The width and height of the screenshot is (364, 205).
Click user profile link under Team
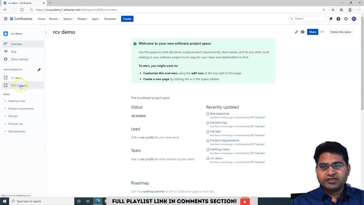146,159
